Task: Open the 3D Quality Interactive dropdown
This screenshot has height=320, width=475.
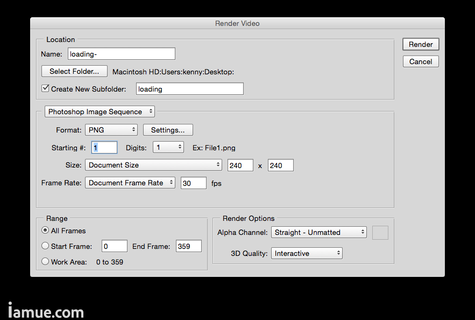Action: [x=307, y=253]
